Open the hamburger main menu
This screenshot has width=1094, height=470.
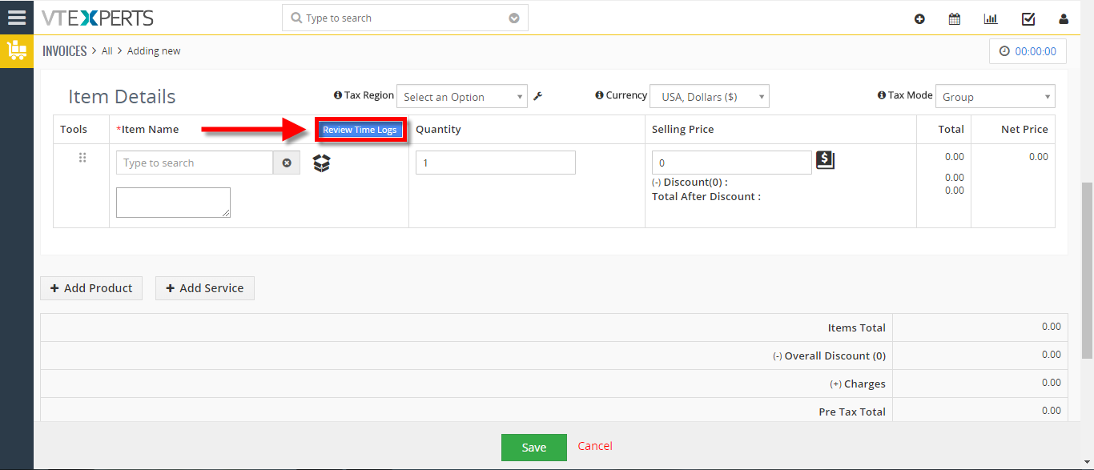click(16, 17)
